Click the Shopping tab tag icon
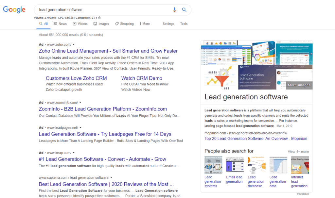The width and height of the screenshot is (335, 198). click(x=117, y=24)
